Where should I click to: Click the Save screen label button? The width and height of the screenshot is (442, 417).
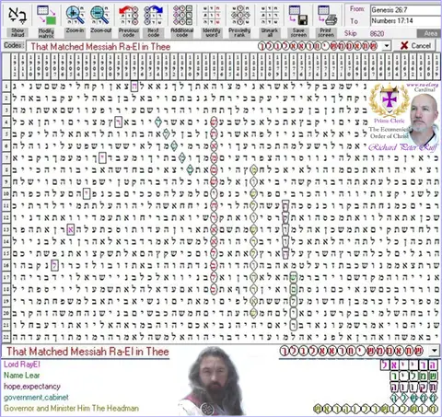(x=298, y=32)
